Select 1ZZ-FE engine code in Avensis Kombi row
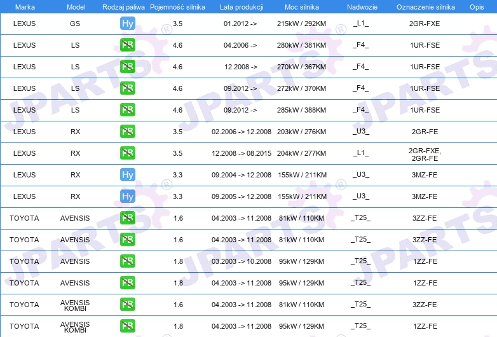The width and height of the screenshot is (497, 337). coord(425,326)
